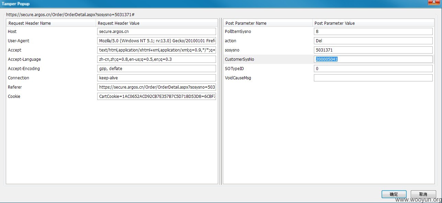Image resolution: width=442 pixels, height=203 pixels.
Task: Select the User-Agent header name label
Action: [19, 41]
